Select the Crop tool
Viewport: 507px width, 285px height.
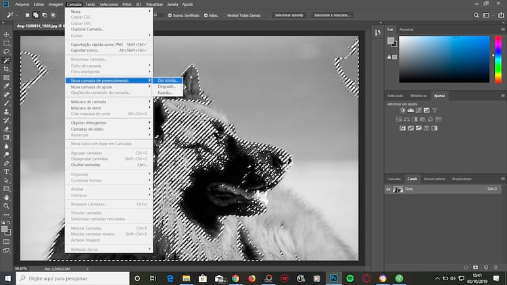coord(6,69)
